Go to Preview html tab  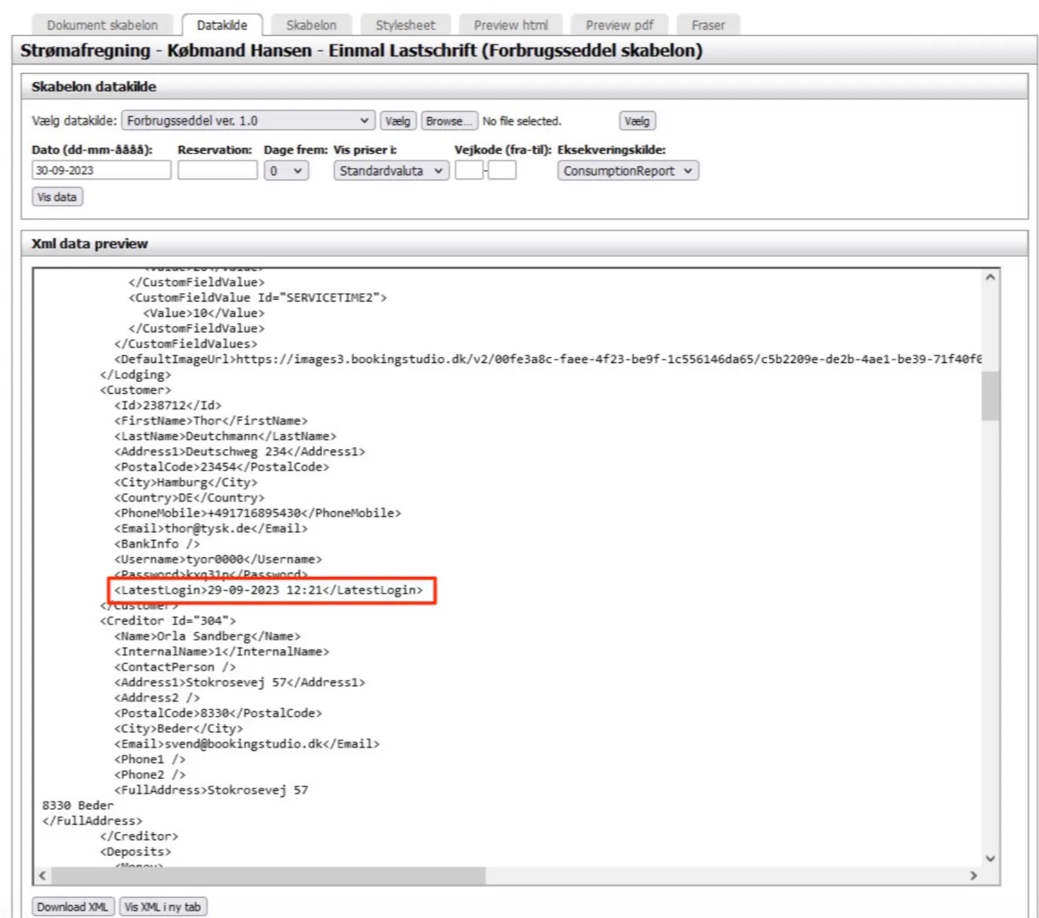click(510, 25)
